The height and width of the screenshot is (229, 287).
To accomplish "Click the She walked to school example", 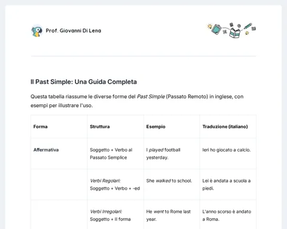I will [x=169, y=181].
